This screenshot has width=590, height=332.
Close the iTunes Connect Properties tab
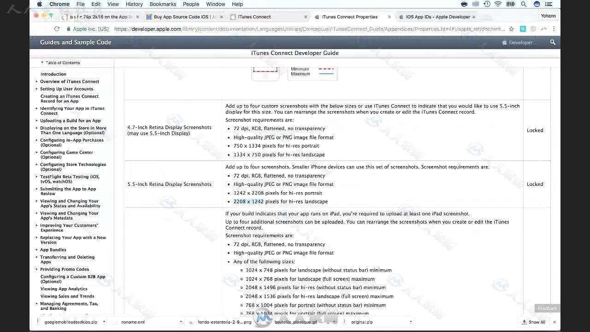389,17
